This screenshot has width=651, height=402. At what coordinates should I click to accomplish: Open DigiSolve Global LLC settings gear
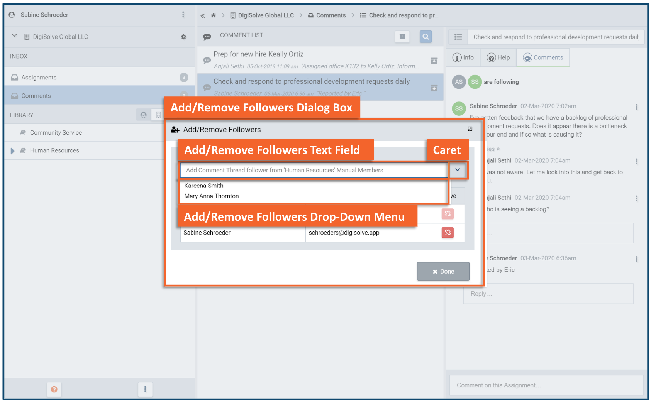(x=184, y=37)
